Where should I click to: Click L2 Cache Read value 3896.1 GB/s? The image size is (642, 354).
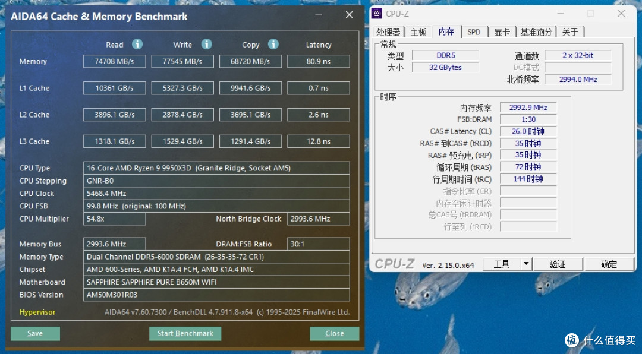pos(115,115)
